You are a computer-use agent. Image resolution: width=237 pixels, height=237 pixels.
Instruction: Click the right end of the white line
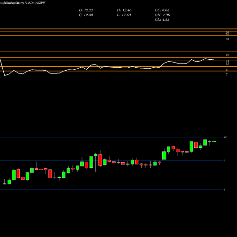coord(214,59)
